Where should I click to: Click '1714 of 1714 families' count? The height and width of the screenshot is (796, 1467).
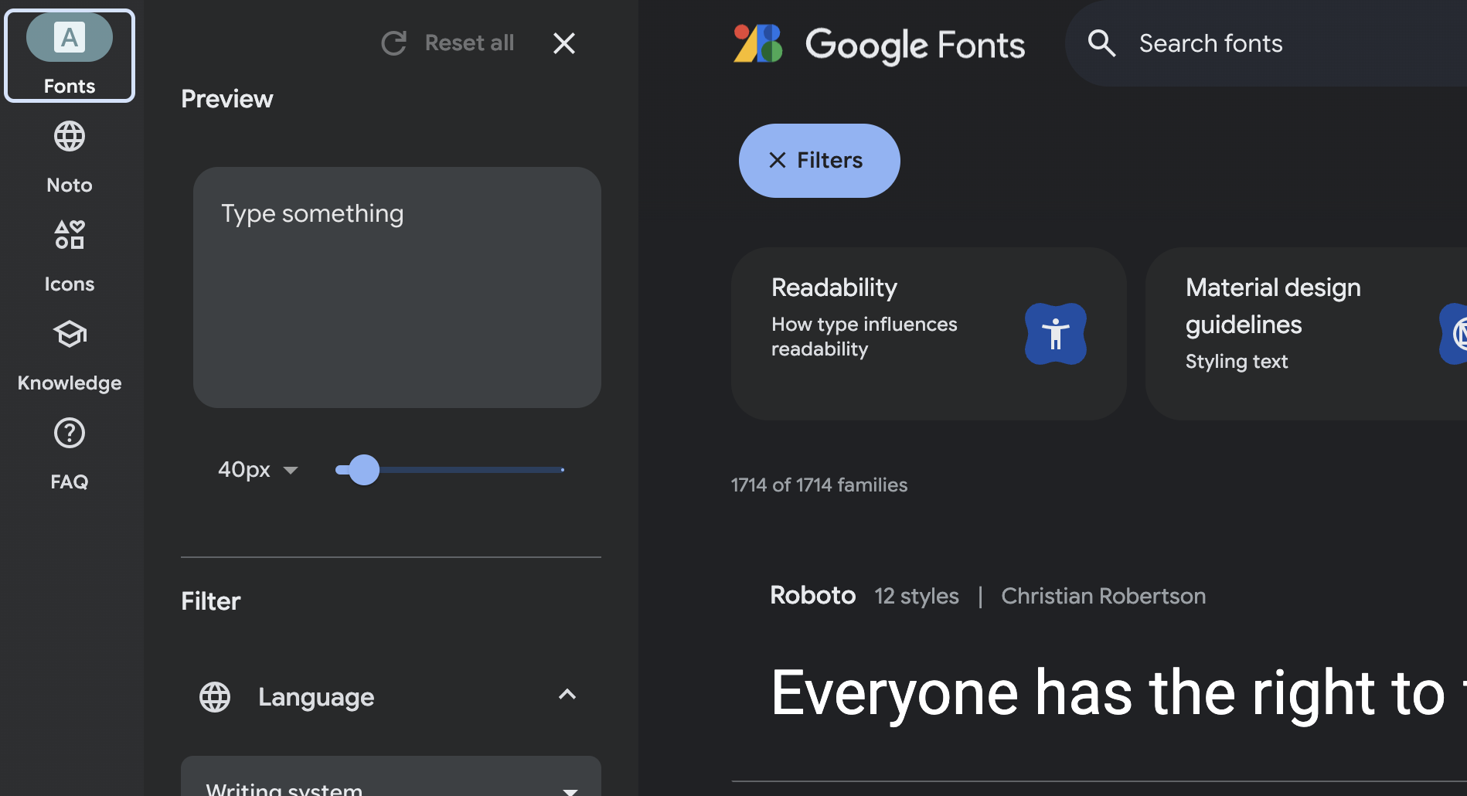(x=819, y=485)
